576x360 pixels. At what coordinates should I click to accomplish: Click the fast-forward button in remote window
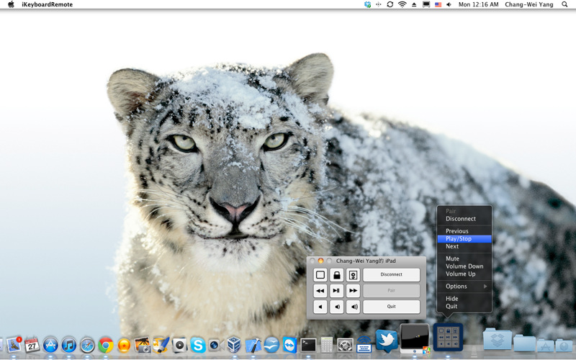(353, 291)
